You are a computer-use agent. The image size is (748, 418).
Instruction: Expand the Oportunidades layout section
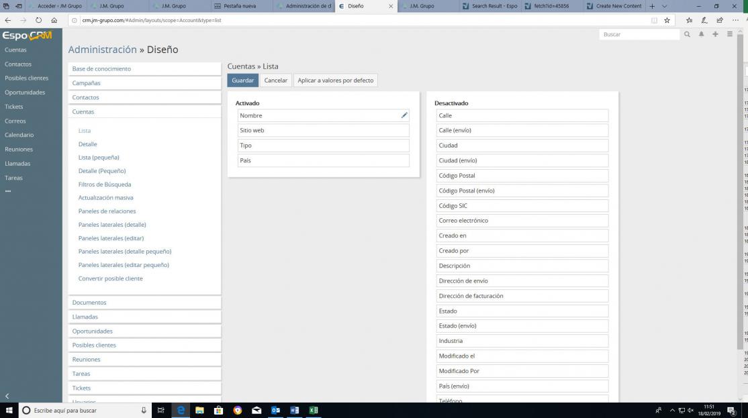click(x=93, y=331)
